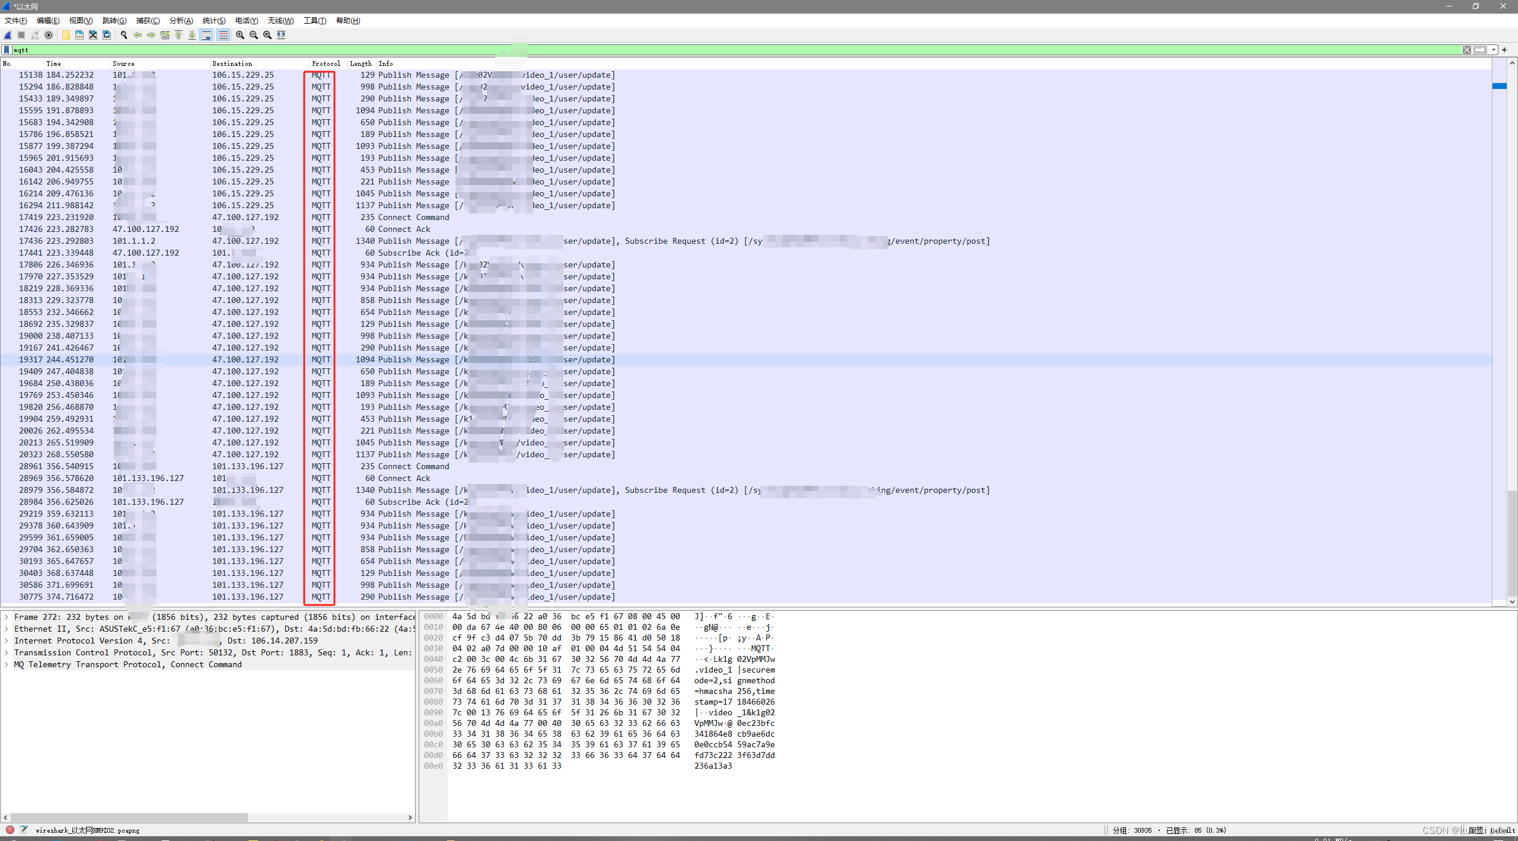Go to the first packet arrow icon
This screenshot has width=1518, height=841.
178,35
